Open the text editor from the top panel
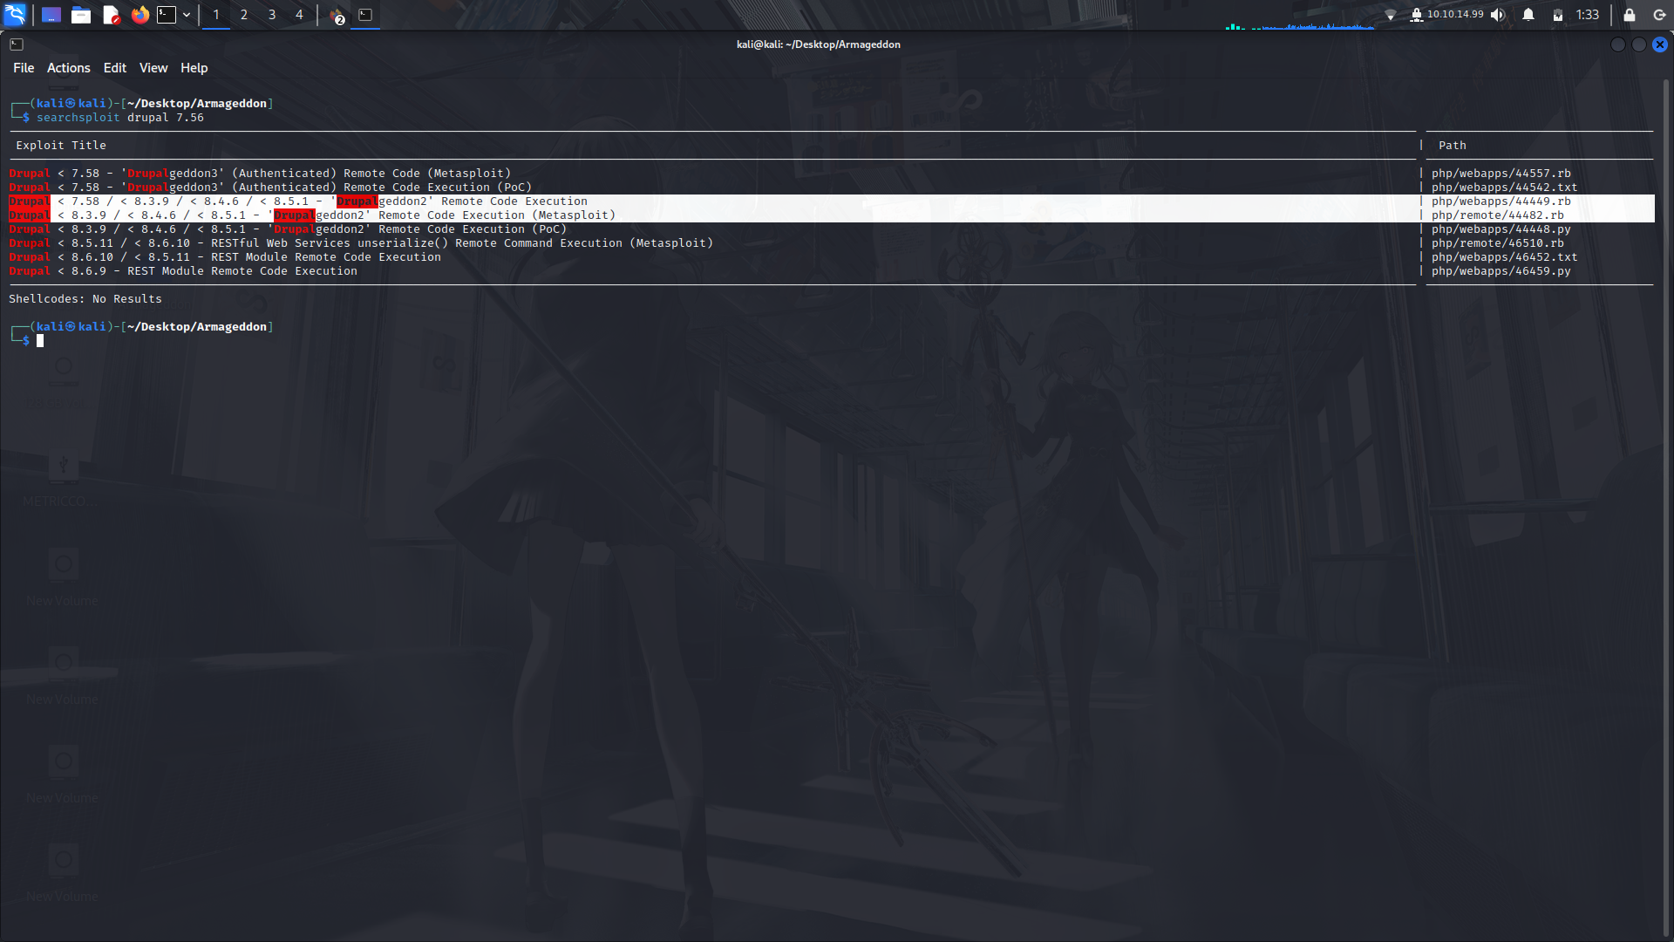The image size is (1674, 942). pyautogui.click(x=110, y=14)
